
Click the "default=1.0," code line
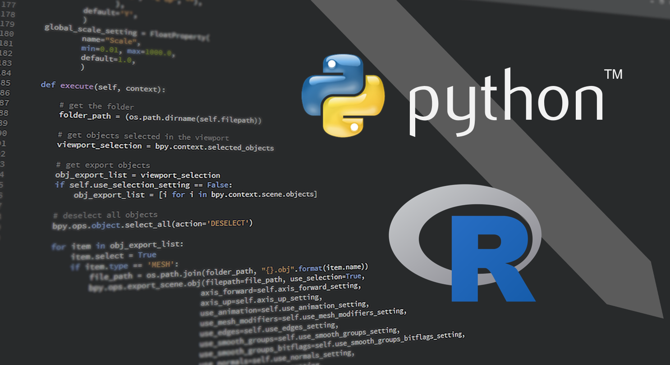click(x=108, y=59)
